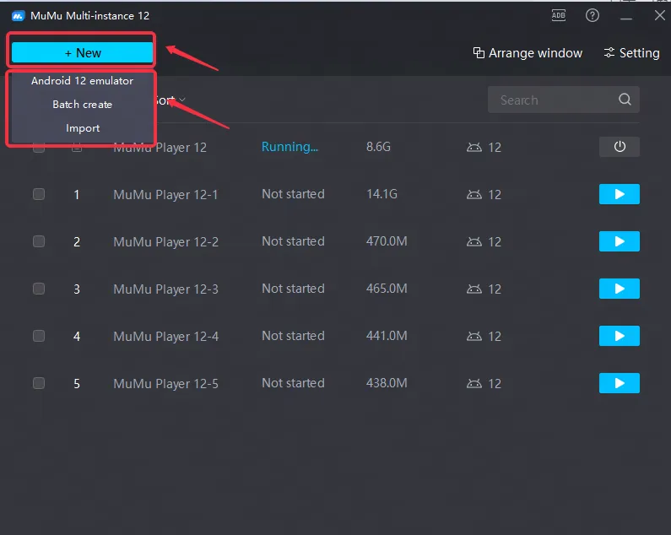Select MuMu Player 12-4 name
This screenshot has width=671, height=535.
point(165,337)
